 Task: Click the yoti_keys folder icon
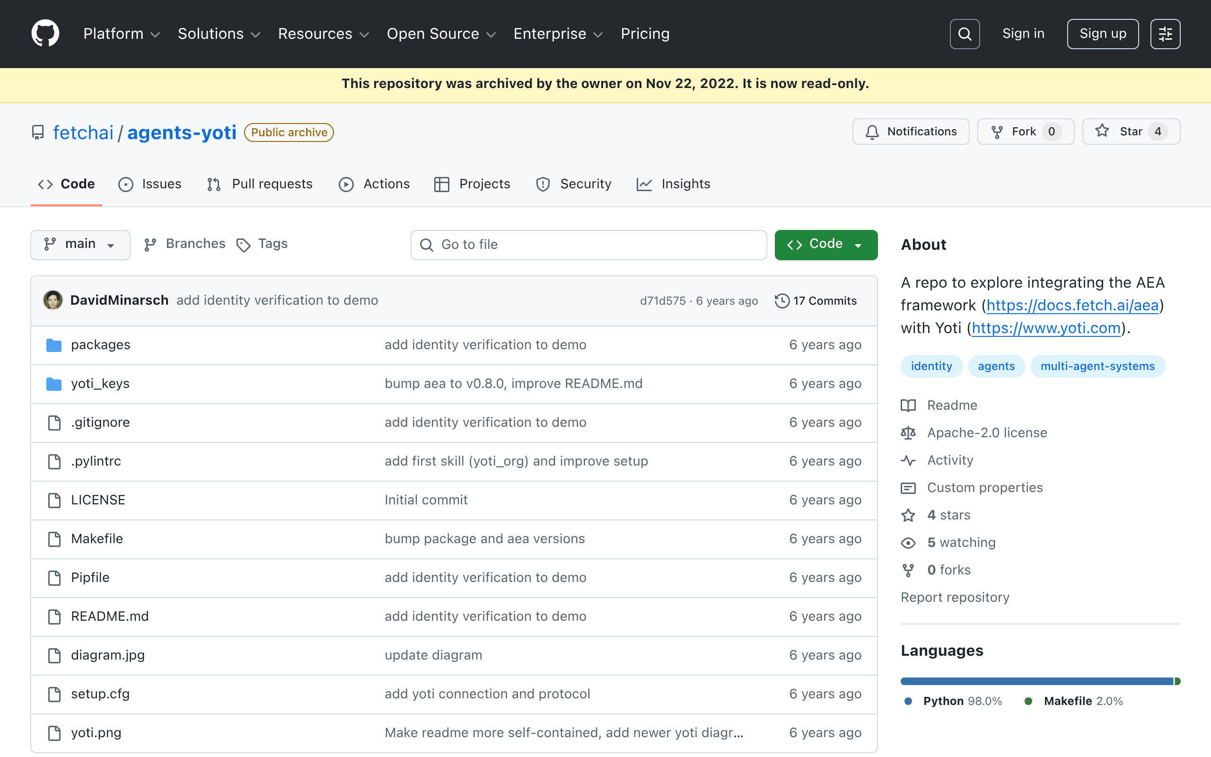tap(53, 384)
